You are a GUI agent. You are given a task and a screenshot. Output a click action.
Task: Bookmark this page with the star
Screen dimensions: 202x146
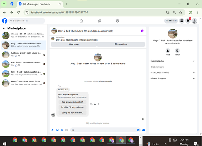181,13
